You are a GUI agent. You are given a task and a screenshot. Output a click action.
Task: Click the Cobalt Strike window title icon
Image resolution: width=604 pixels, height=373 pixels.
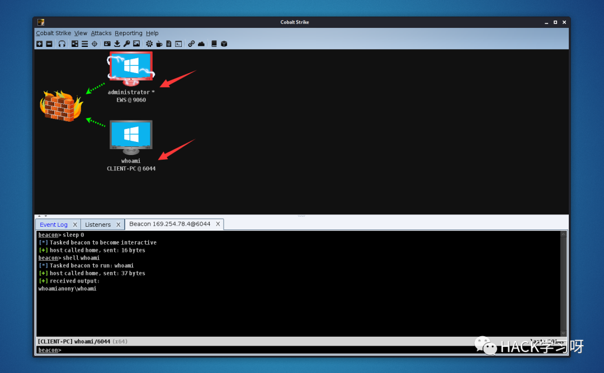(41, 22)
